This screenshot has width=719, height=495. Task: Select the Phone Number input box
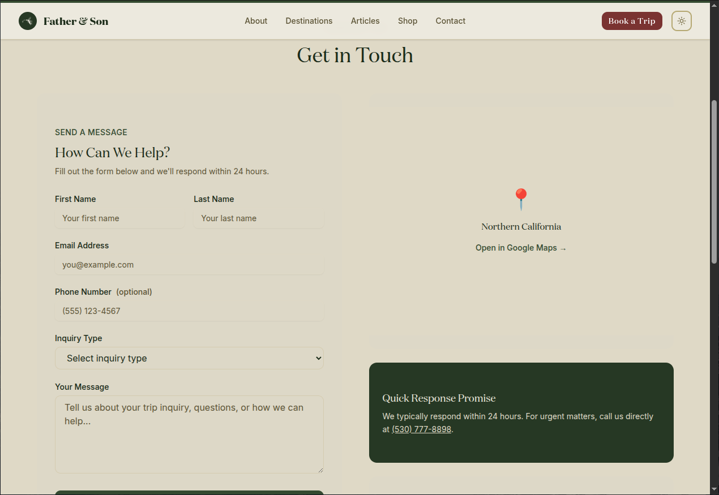[x=189, y=311]
